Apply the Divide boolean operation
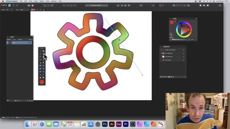Viewport: 230px width, 129px height. point(188,5)
